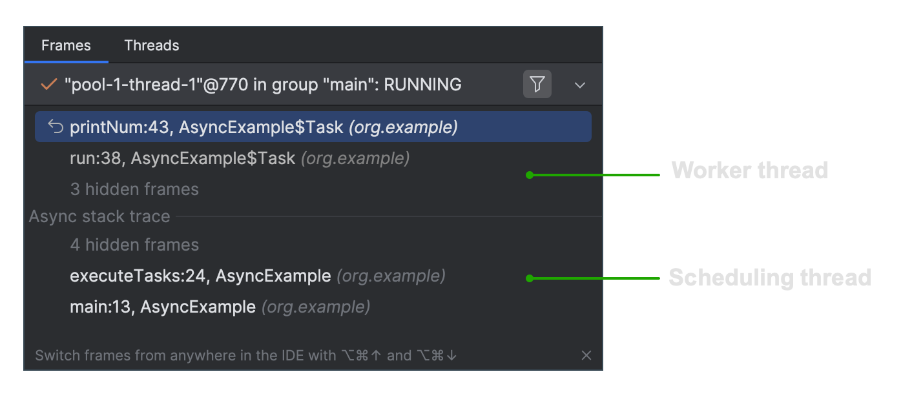
Task: Switch to the Threads tab
Action: 152,45
